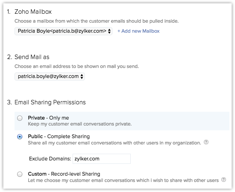Click the 'Private - Only me' label
This screenshot has width=235, height=192.
click(48, 118)
